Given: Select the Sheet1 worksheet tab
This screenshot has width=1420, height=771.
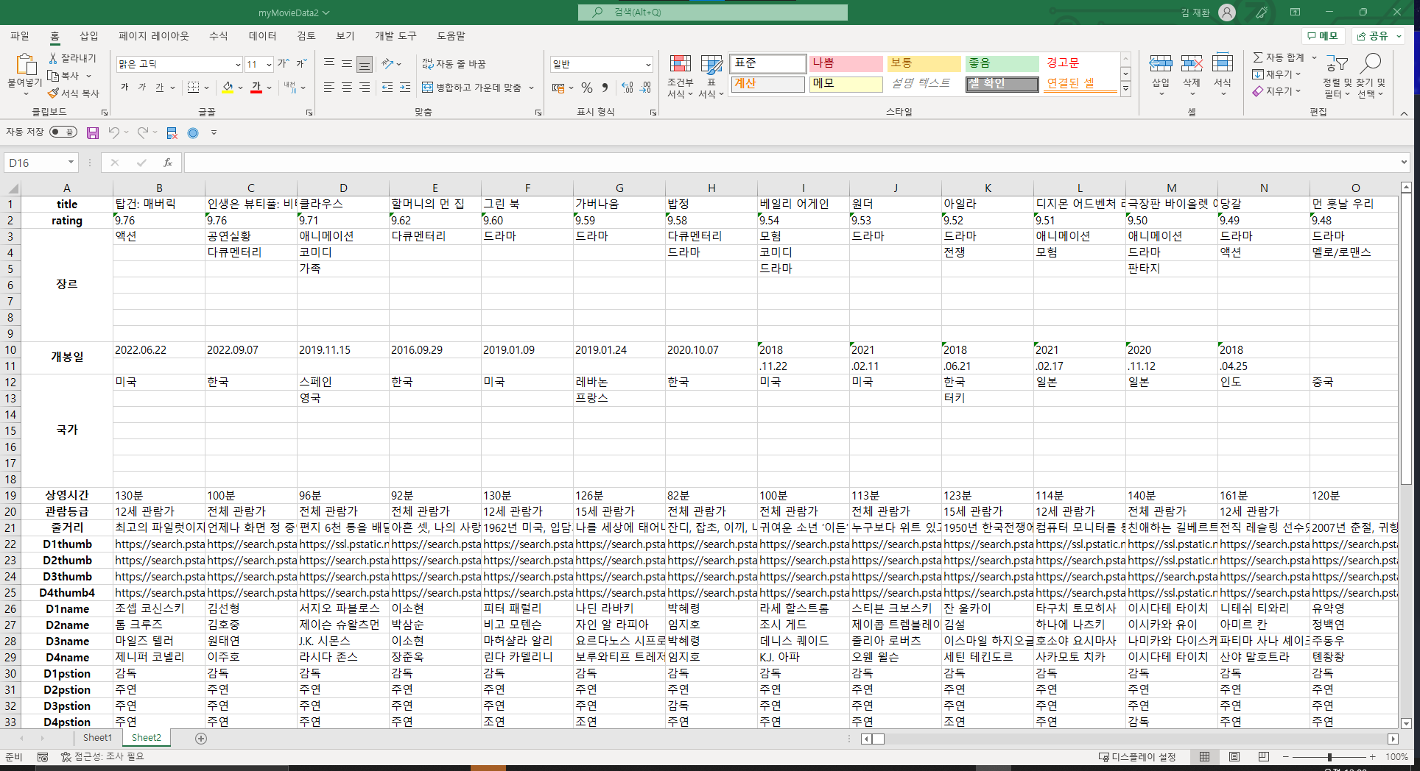Looking at the screenshot, I should click(97, 738).
